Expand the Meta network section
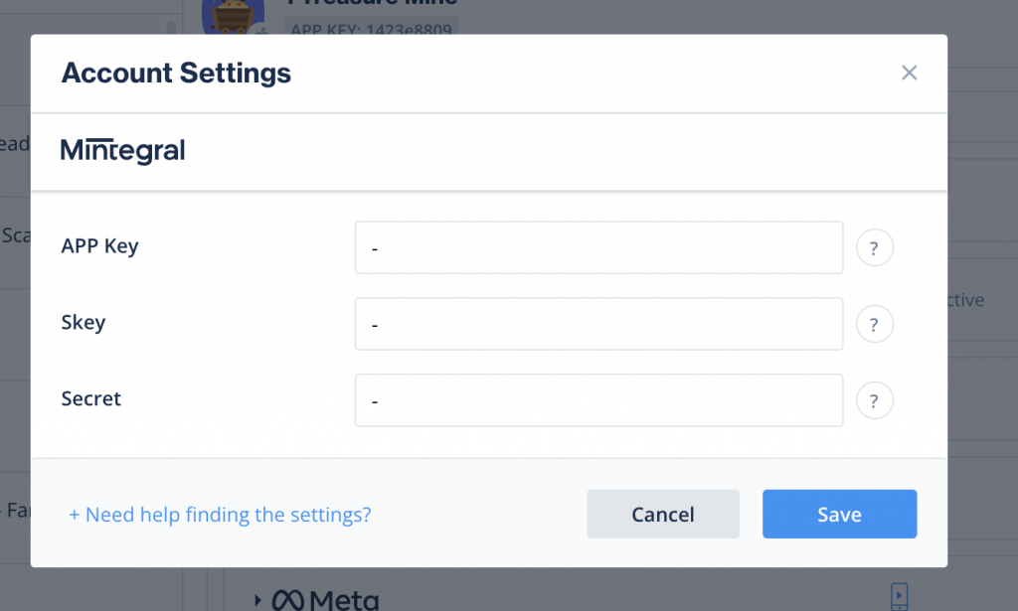This screenshot has width=1018, height=611. click(x=257, y=599)
